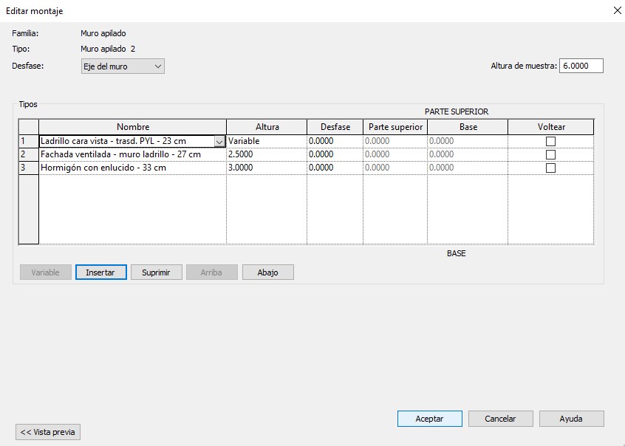Click Aceptar to confirm
Screen dimensions: 625x446
click(429, 419)
